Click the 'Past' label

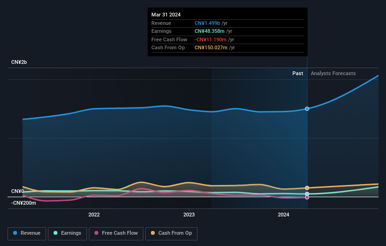tap(298, 74)
